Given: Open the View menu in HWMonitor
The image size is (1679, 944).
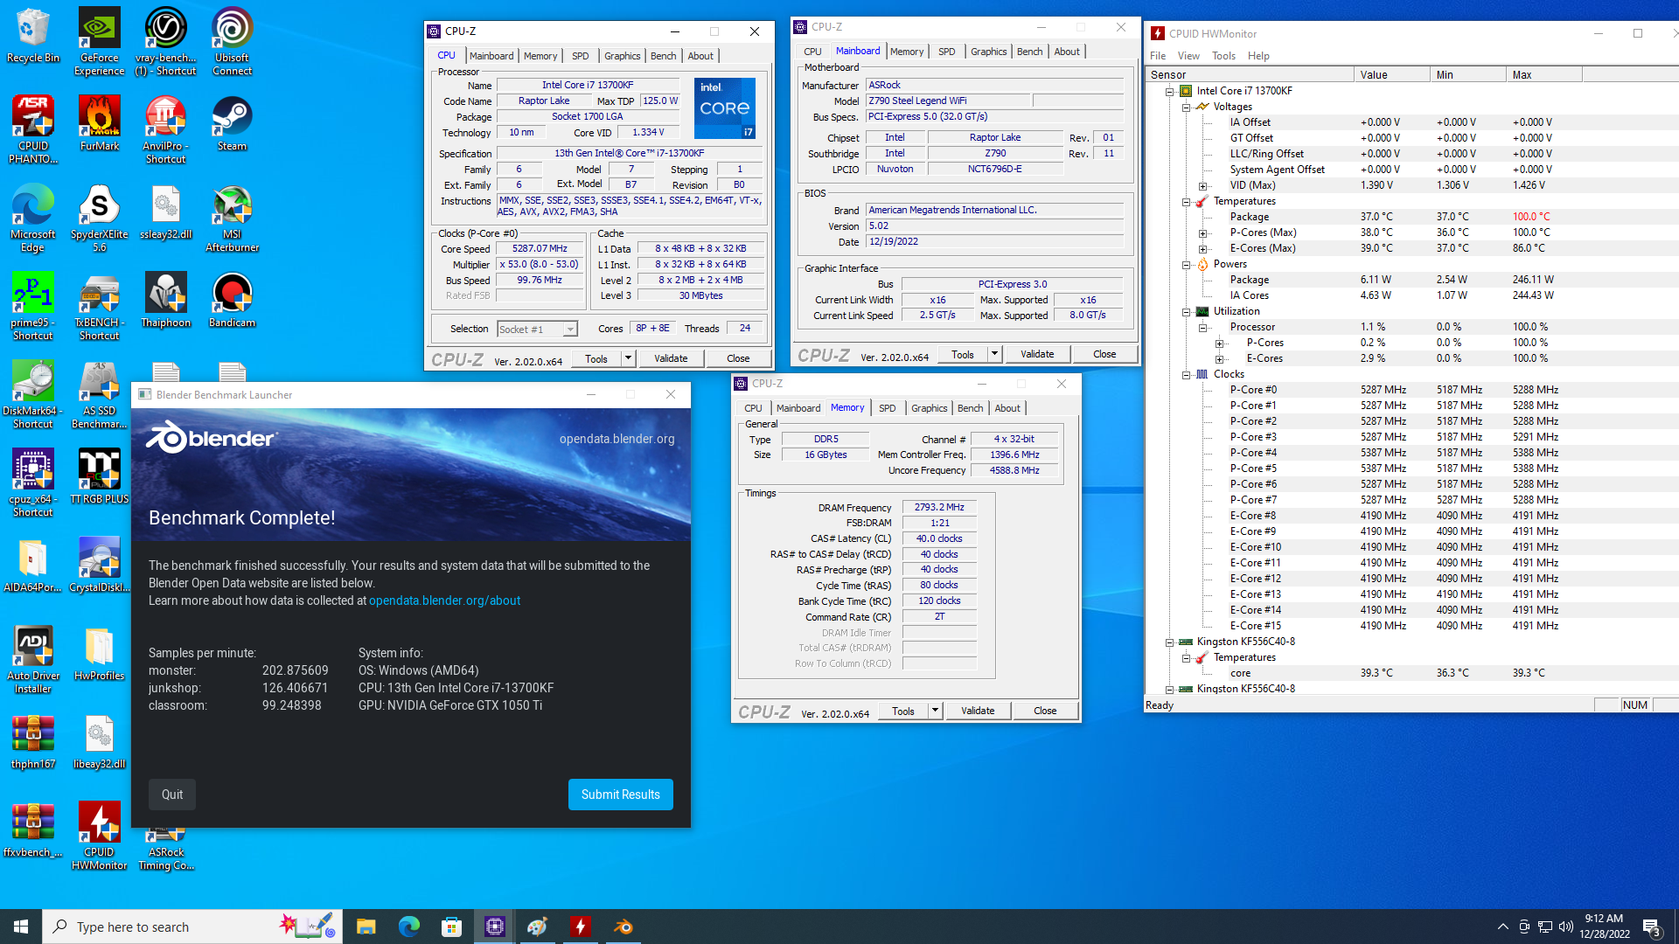Looking at the screenshot, I should pos(1188,56).
